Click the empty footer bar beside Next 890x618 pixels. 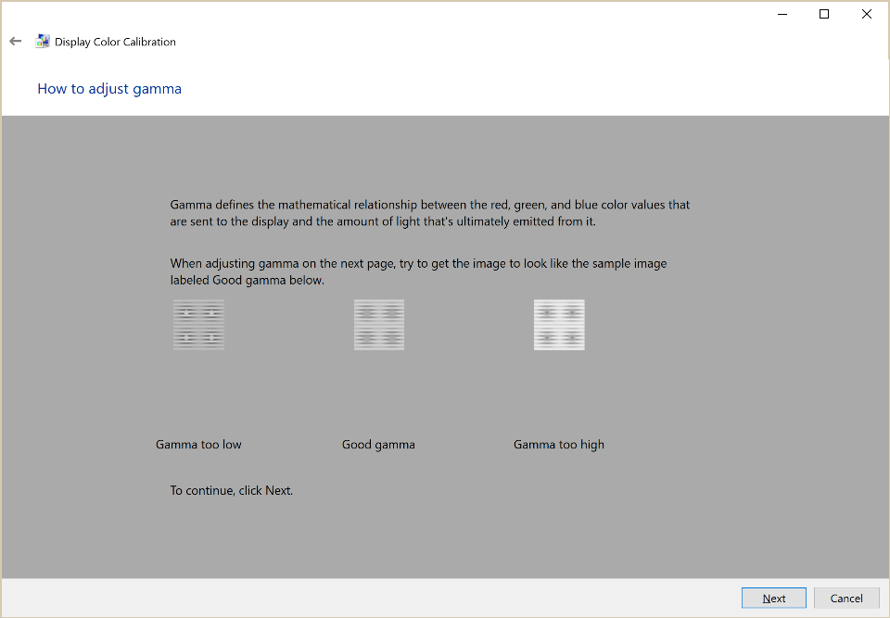pos(369,599)
